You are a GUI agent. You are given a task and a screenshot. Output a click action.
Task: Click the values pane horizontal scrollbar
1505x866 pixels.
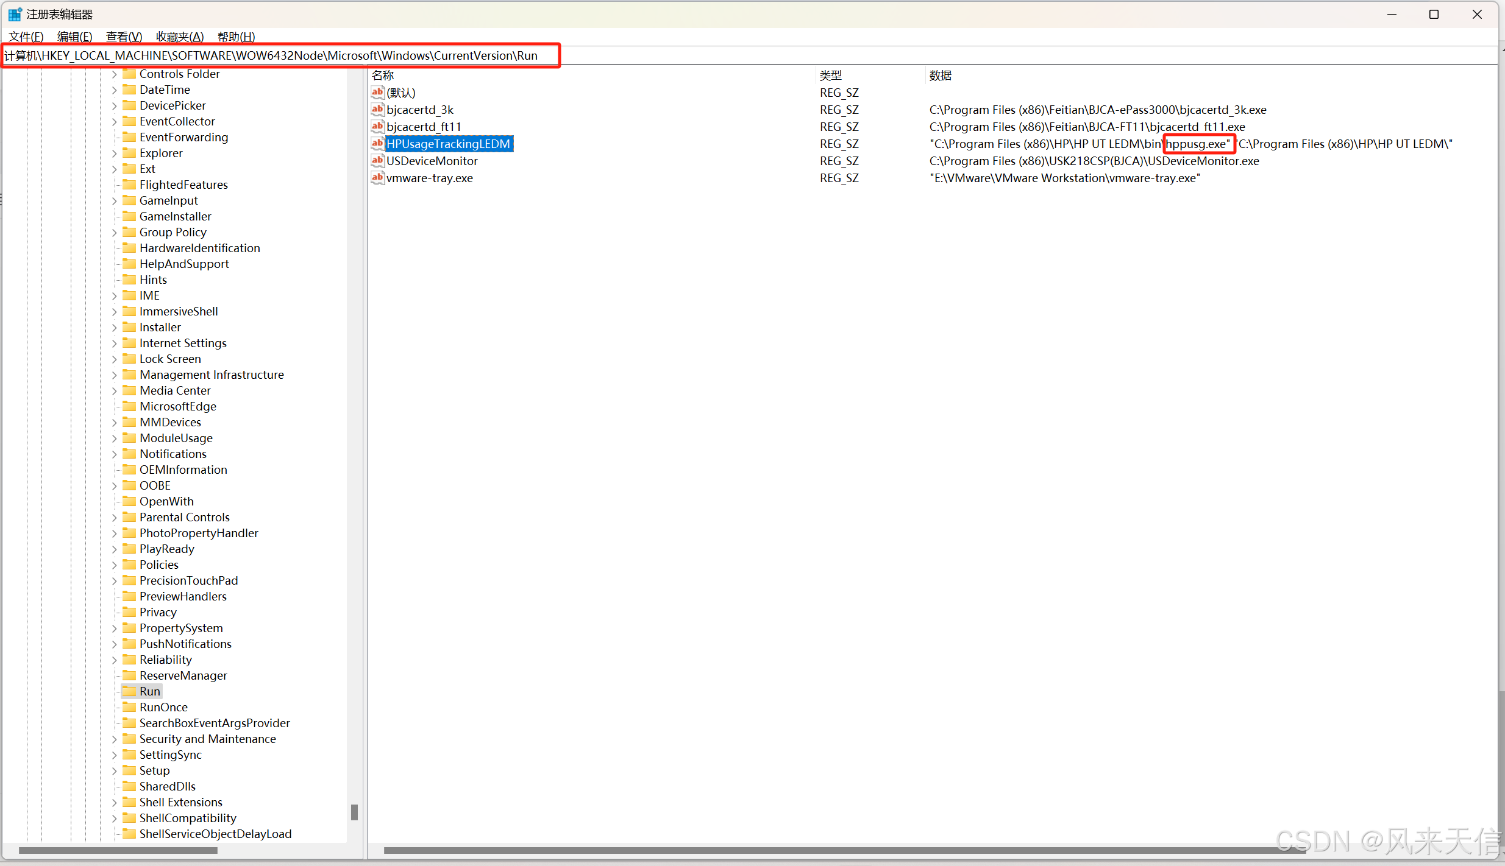[x=841, y=850]
